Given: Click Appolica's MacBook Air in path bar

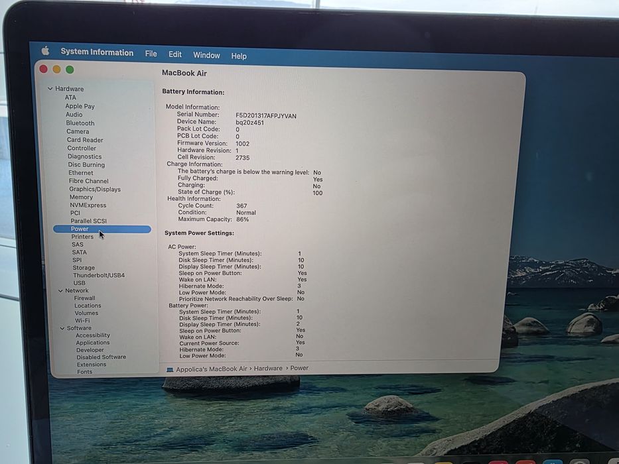Looking at the screenshot, I should pos(211,369).
